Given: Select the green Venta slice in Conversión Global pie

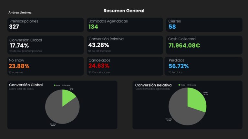Looking at the screenshot, I should 67,97.
